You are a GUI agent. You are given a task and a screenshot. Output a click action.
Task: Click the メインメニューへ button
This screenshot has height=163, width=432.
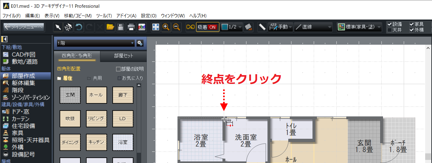24,27
